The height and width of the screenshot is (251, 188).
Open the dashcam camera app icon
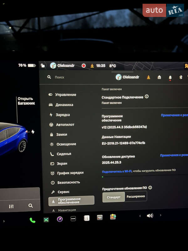(60, 219)
